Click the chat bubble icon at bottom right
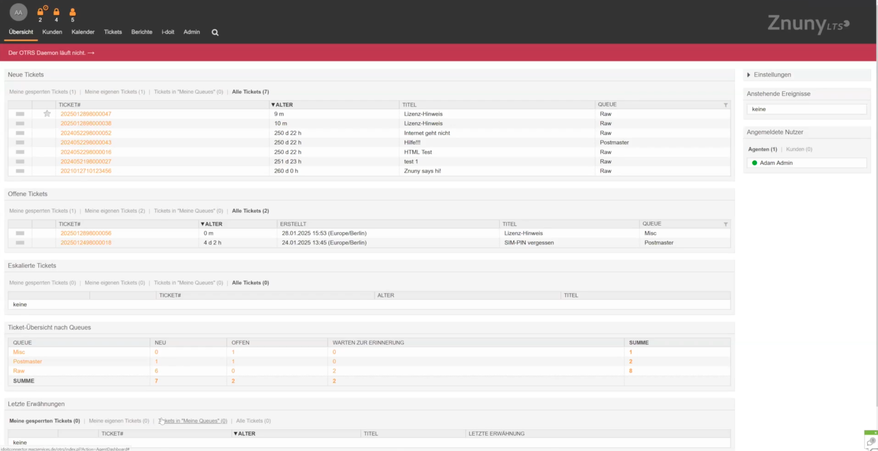Viewport: 878px width, 451px height. [870, 442]
